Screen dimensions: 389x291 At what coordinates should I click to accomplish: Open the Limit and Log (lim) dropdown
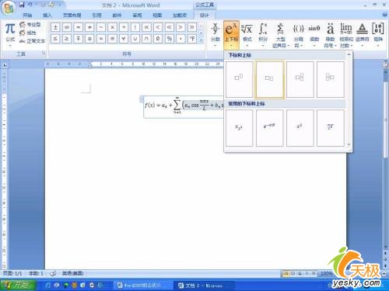point(346,35)
